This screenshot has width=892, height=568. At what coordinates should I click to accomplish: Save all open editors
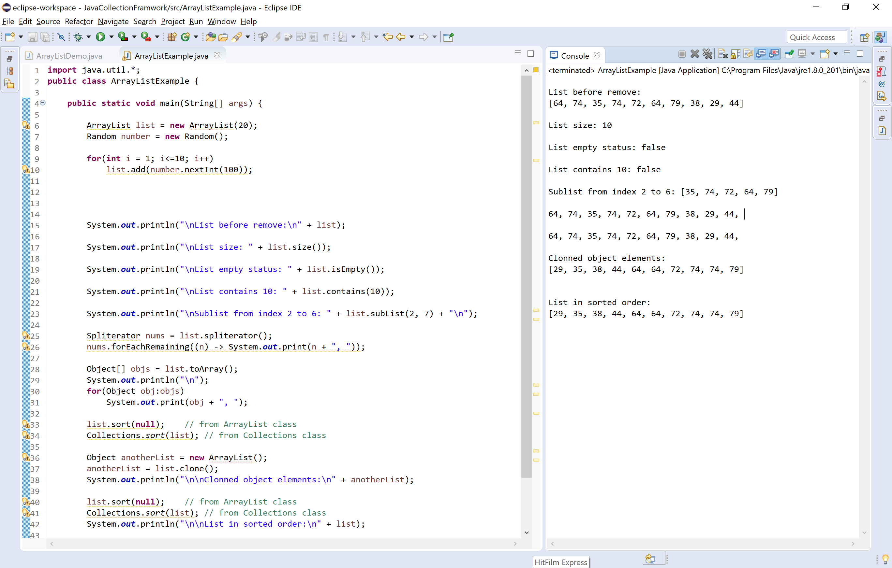tap(45, 37)
